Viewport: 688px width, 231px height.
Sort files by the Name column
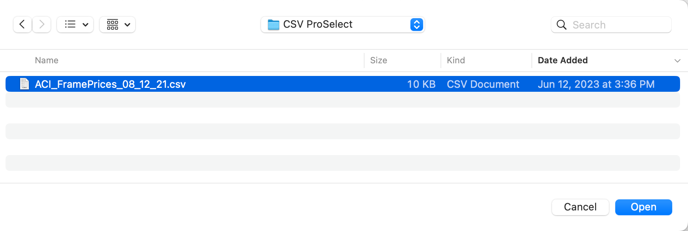click(x=47, y=61)
